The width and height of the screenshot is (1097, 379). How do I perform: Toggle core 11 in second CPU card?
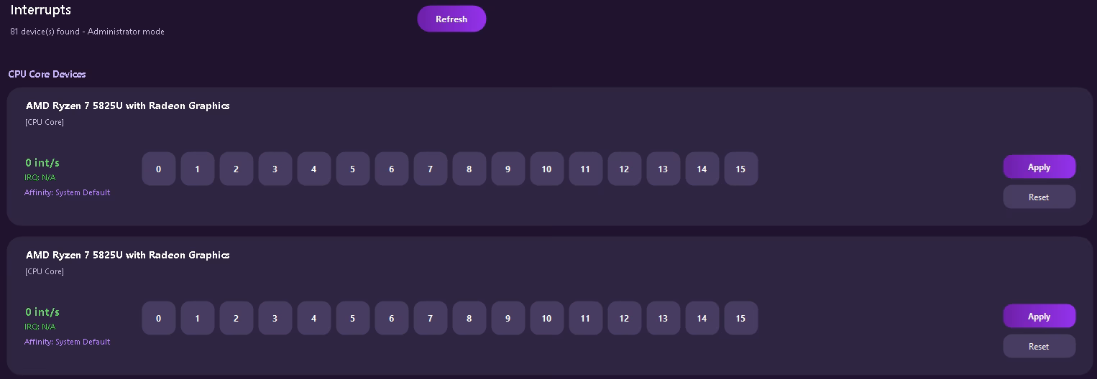[586, 318]
